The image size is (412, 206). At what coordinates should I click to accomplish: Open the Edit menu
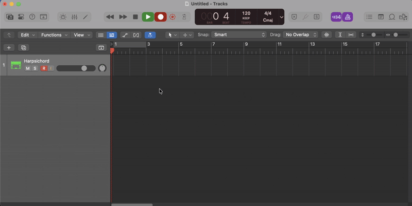[28, 35]
